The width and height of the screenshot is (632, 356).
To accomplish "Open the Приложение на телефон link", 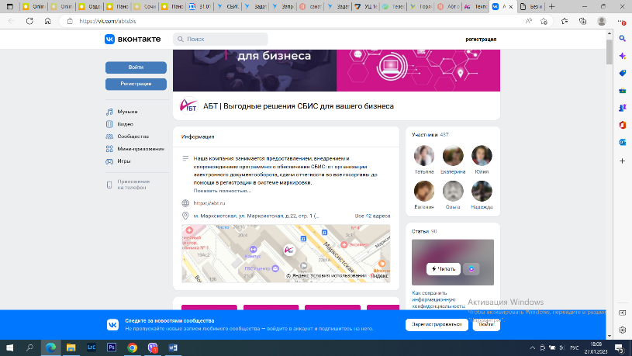I will (x=132, y=184).
